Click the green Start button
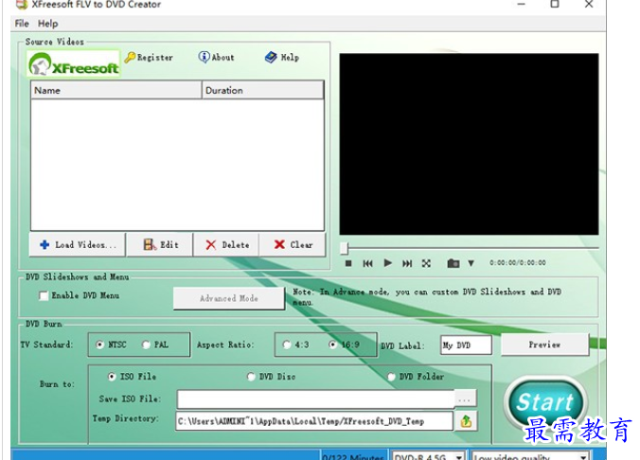Screen dimensions: 640x460 click(545, 402)
